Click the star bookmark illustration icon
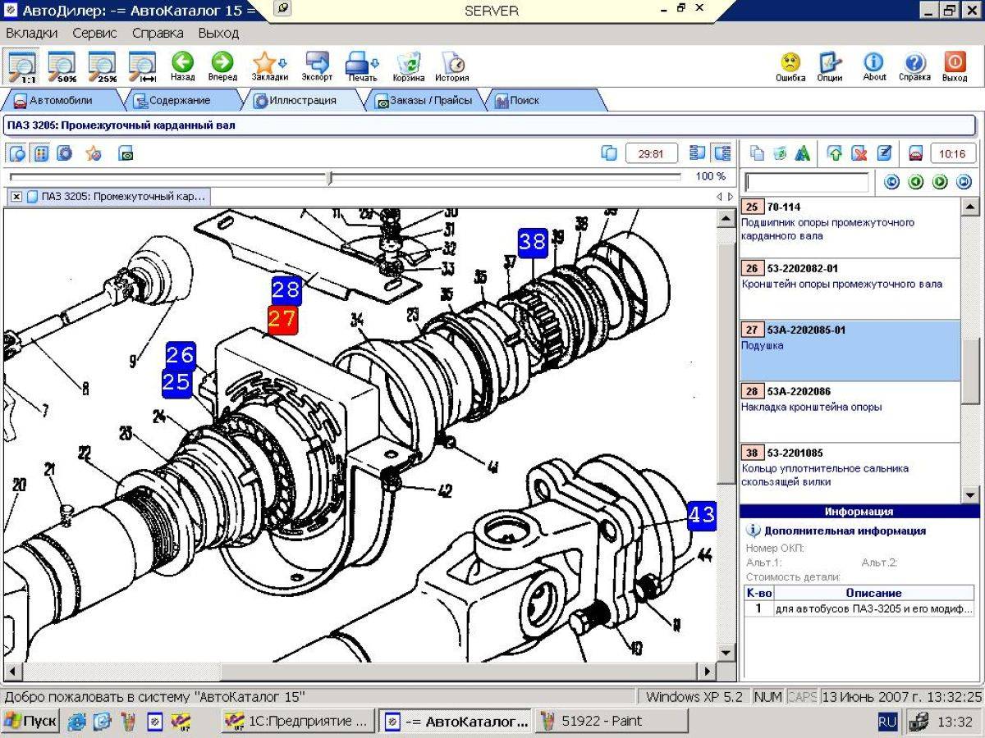 pyautogui.click(x=93, y=153)
